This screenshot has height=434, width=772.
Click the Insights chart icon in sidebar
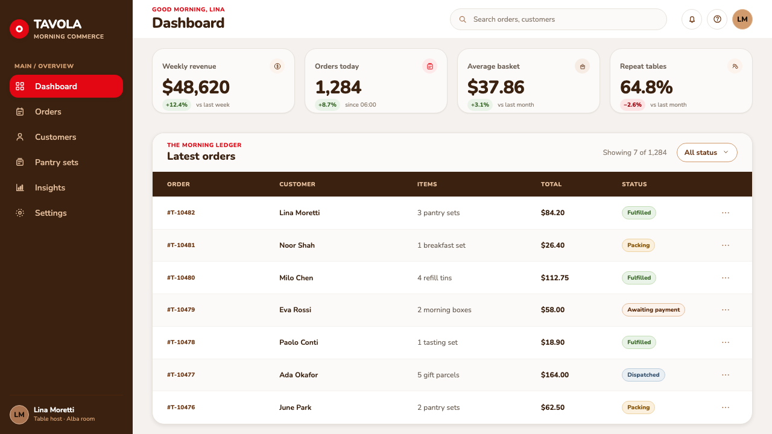coord(20,187)
